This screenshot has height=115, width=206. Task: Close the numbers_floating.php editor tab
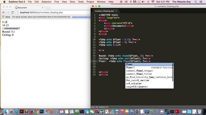116,11
